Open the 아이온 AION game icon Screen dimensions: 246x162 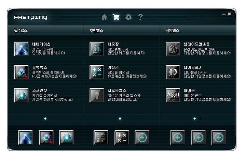173,95
